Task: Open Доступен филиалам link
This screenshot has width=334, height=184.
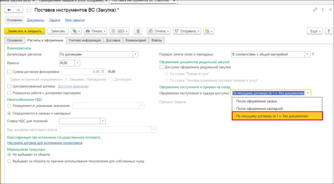Action: (73, 86)
